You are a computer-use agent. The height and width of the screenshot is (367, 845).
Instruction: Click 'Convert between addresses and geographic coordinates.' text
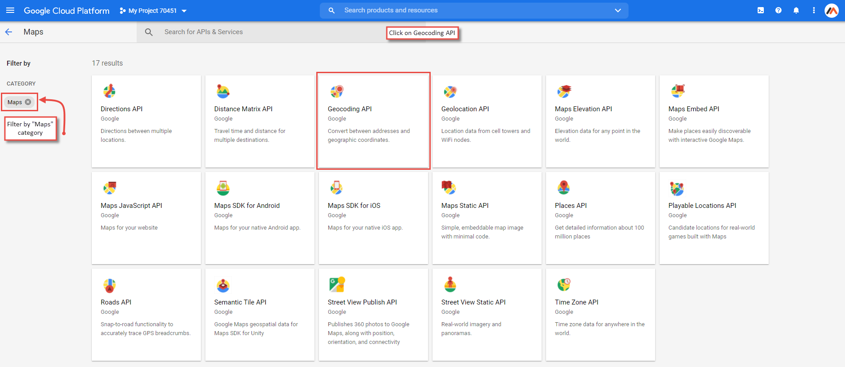[x=369, y=136]
